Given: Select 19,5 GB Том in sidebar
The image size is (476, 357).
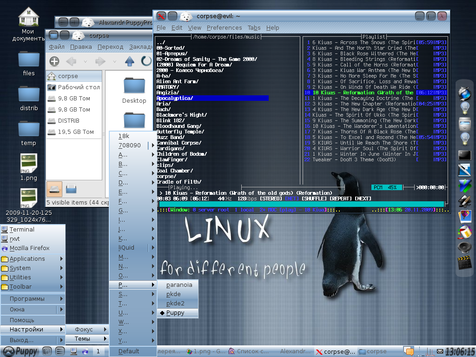Looking at the screenshot, I should click(x=74, y=132).
